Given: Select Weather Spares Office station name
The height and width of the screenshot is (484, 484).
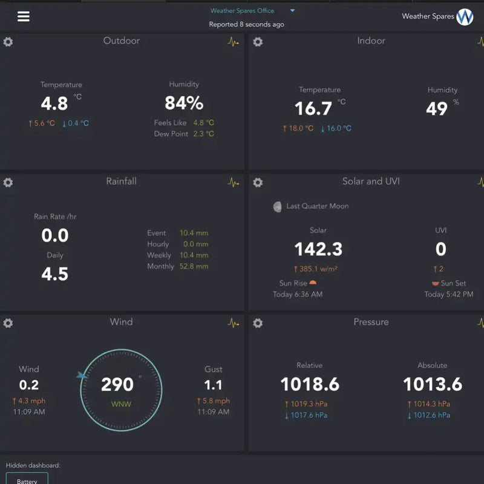Looking at the screenshot, I should (x=242, y=11).
